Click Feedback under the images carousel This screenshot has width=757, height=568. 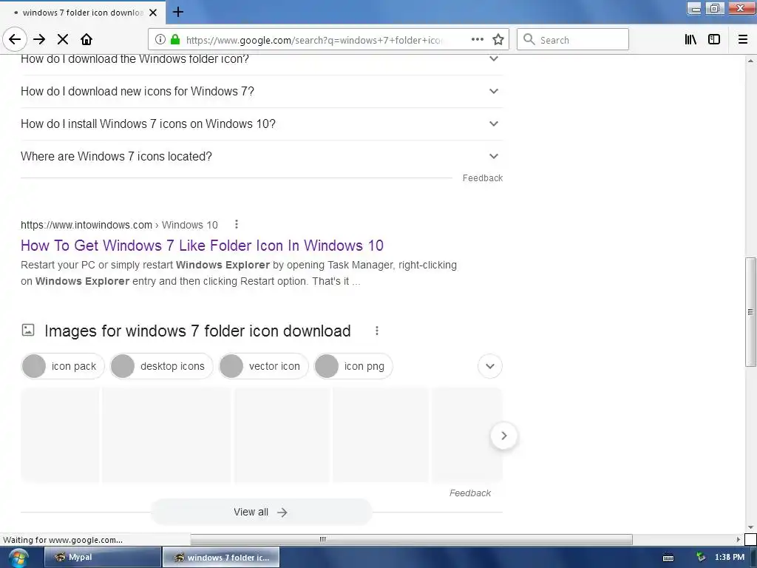(x=469, y=493)
